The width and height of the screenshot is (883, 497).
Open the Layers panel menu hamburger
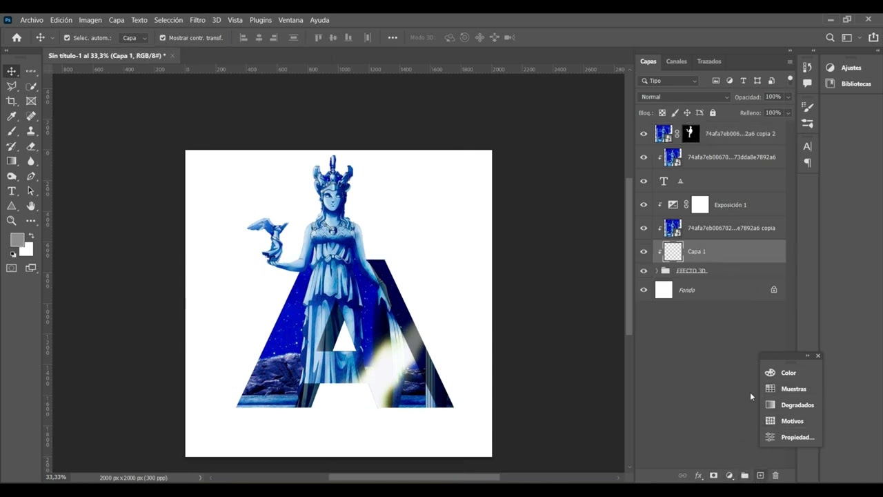pyautogui.click(x=790, y=61)
